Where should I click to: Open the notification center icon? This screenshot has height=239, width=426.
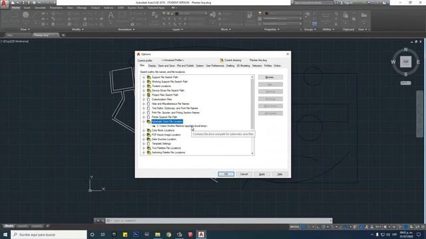coord(419,234)
